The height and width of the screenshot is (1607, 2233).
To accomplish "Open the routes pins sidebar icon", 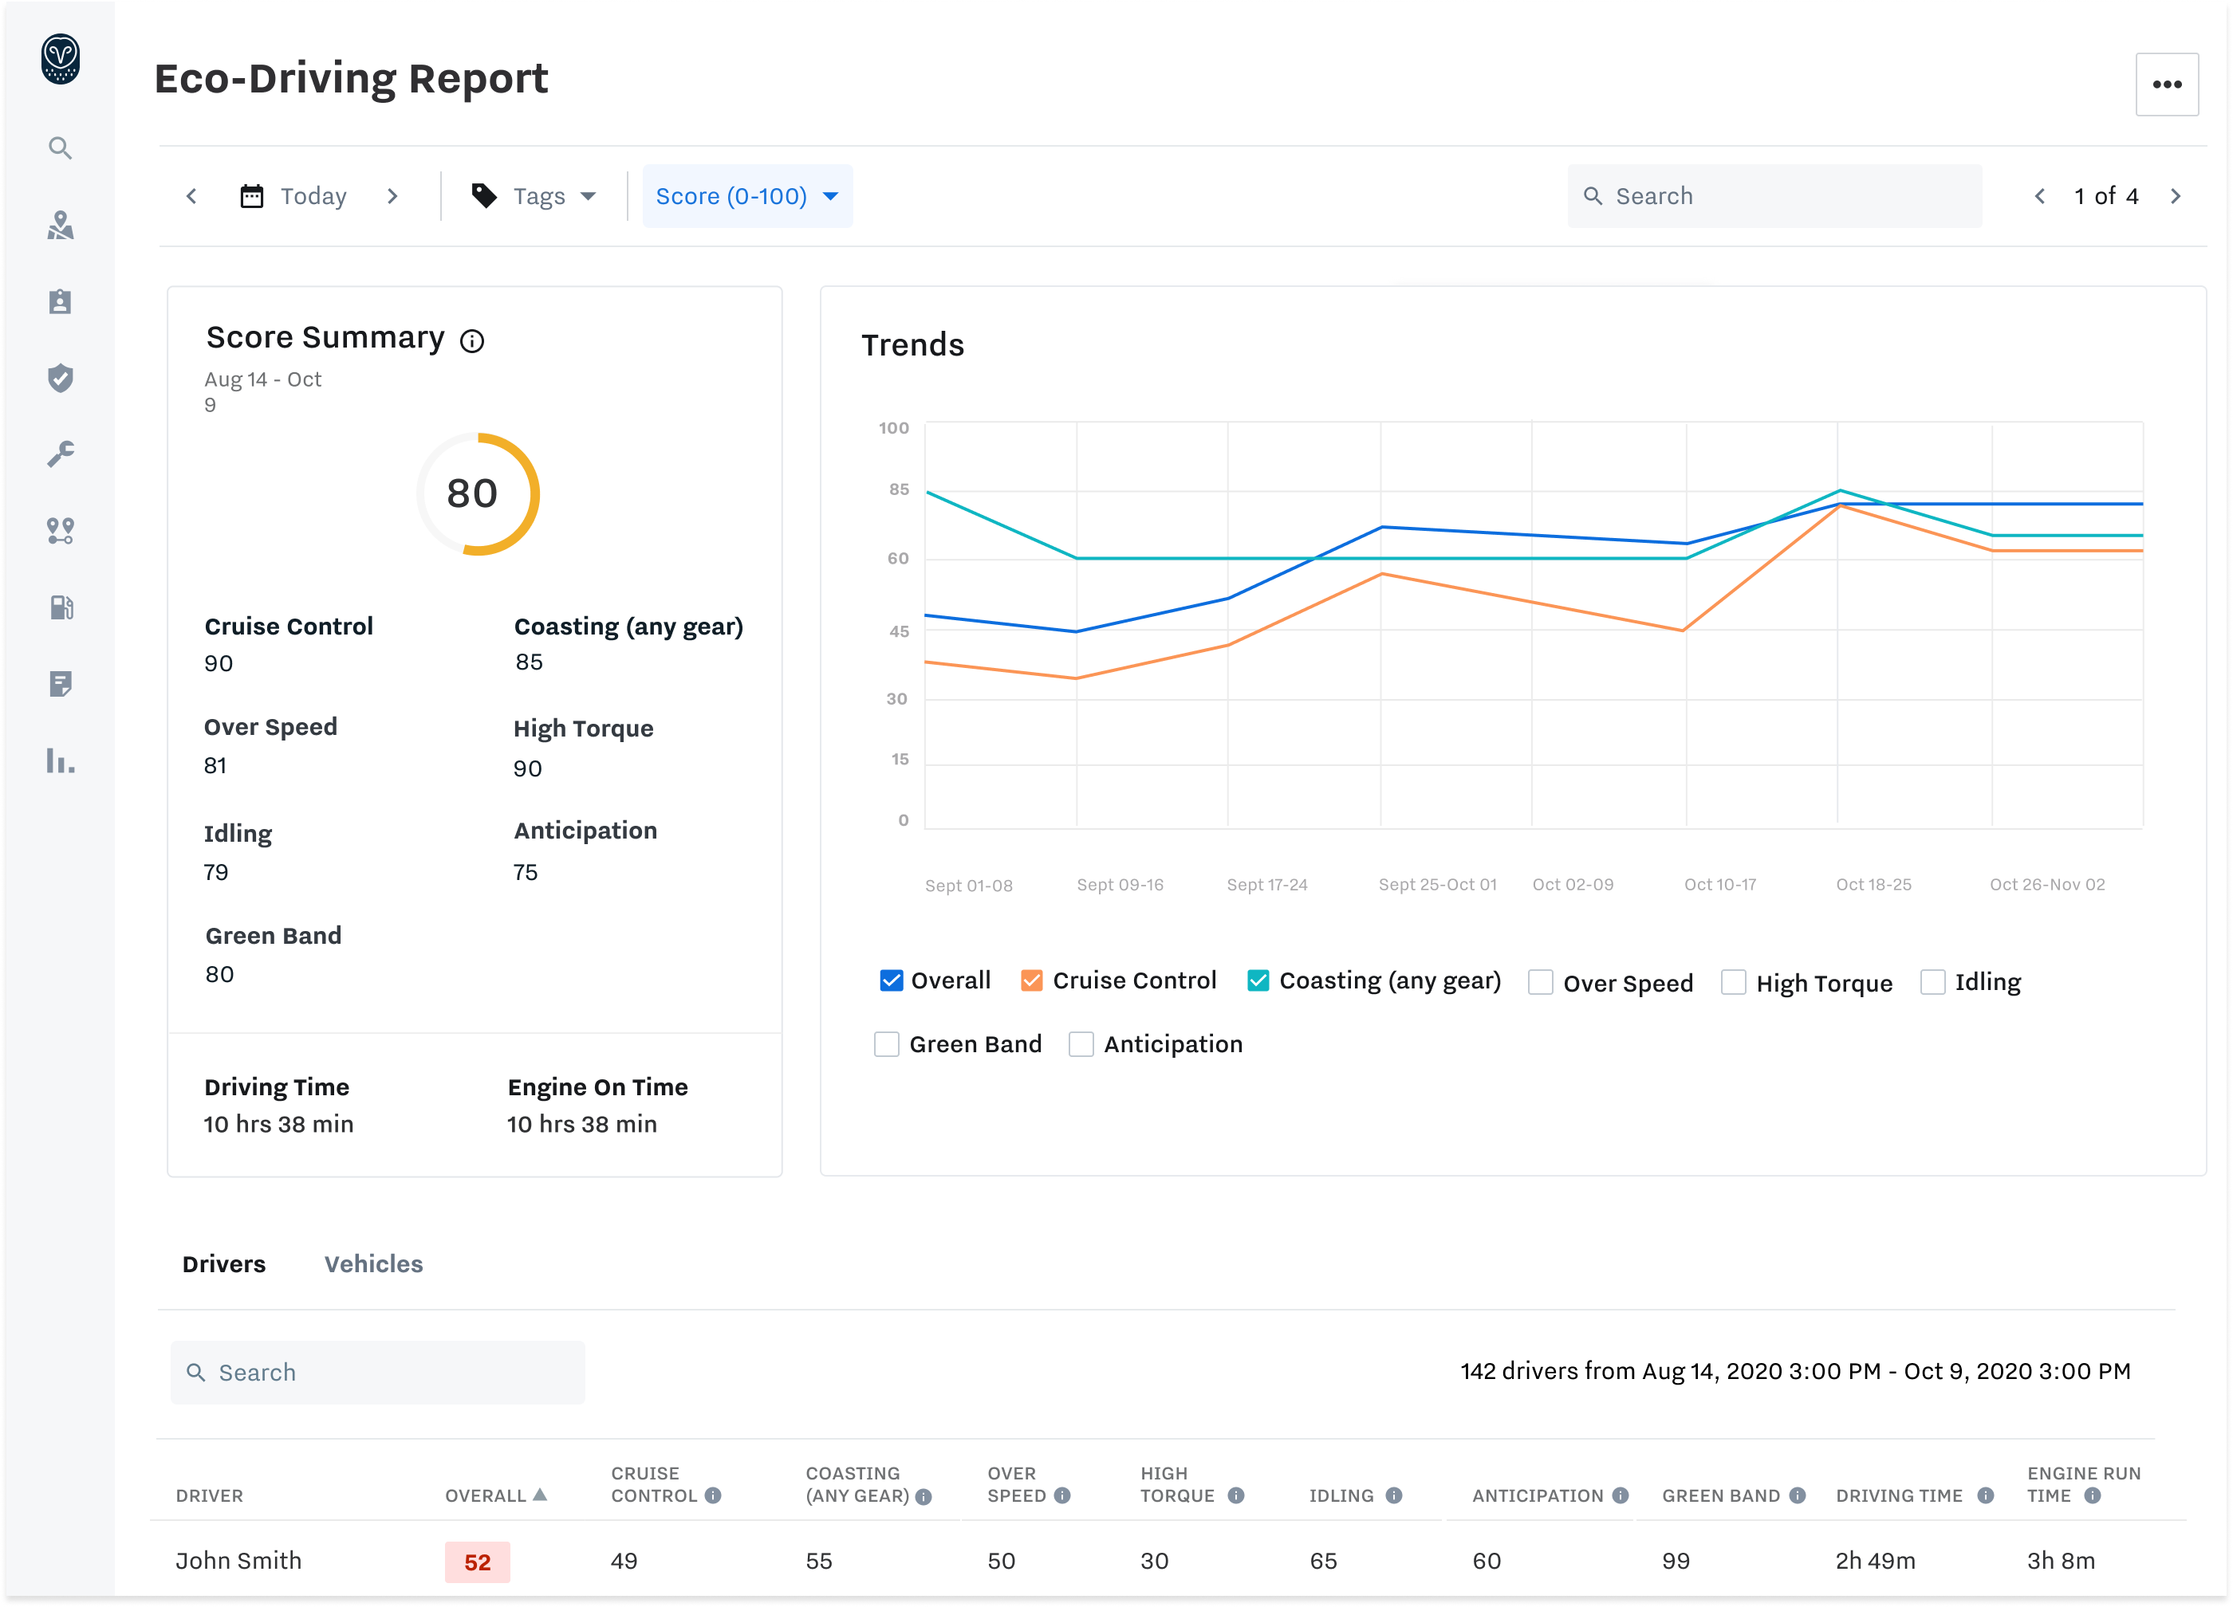I will coord(60,530).
